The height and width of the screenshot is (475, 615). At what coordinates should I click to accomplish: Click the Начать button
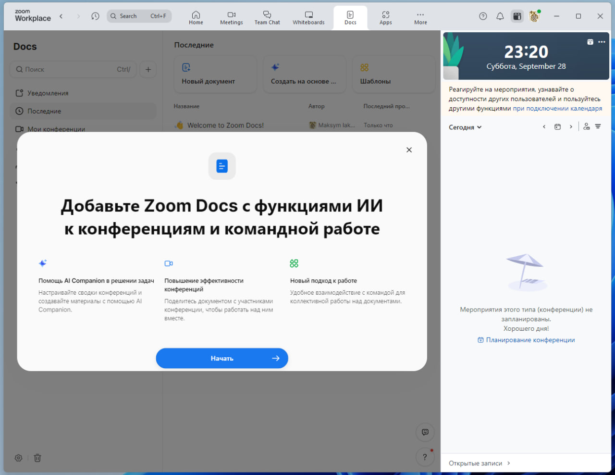point(222,358)
